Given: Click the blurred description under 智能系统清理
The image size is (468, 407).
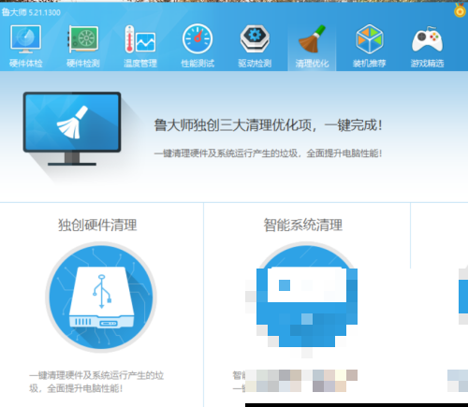Looking at the screenshot, I should pyautogui.click(x=295, y=381).
